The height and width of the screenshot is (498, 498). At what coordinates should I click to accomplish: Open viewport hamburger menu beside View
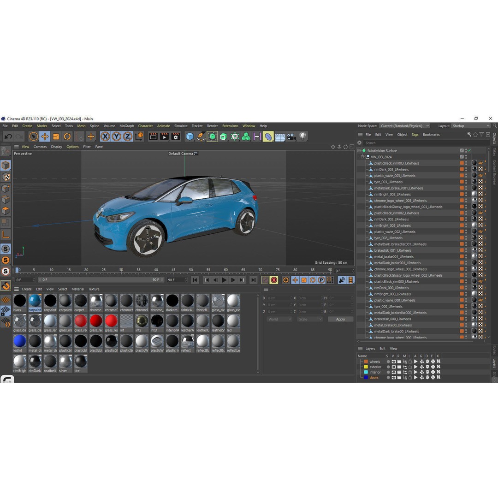(x=16, y=147)
